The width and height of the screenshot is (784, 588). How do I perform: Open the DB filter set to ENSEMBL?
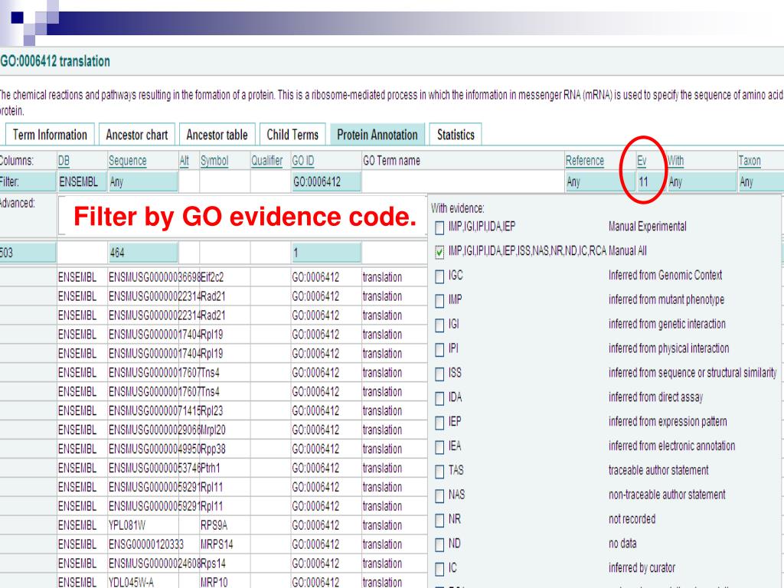point(81,182)
